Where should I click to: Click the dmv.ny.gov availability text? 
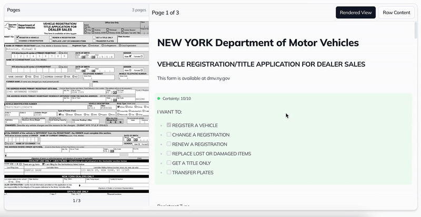194,78
